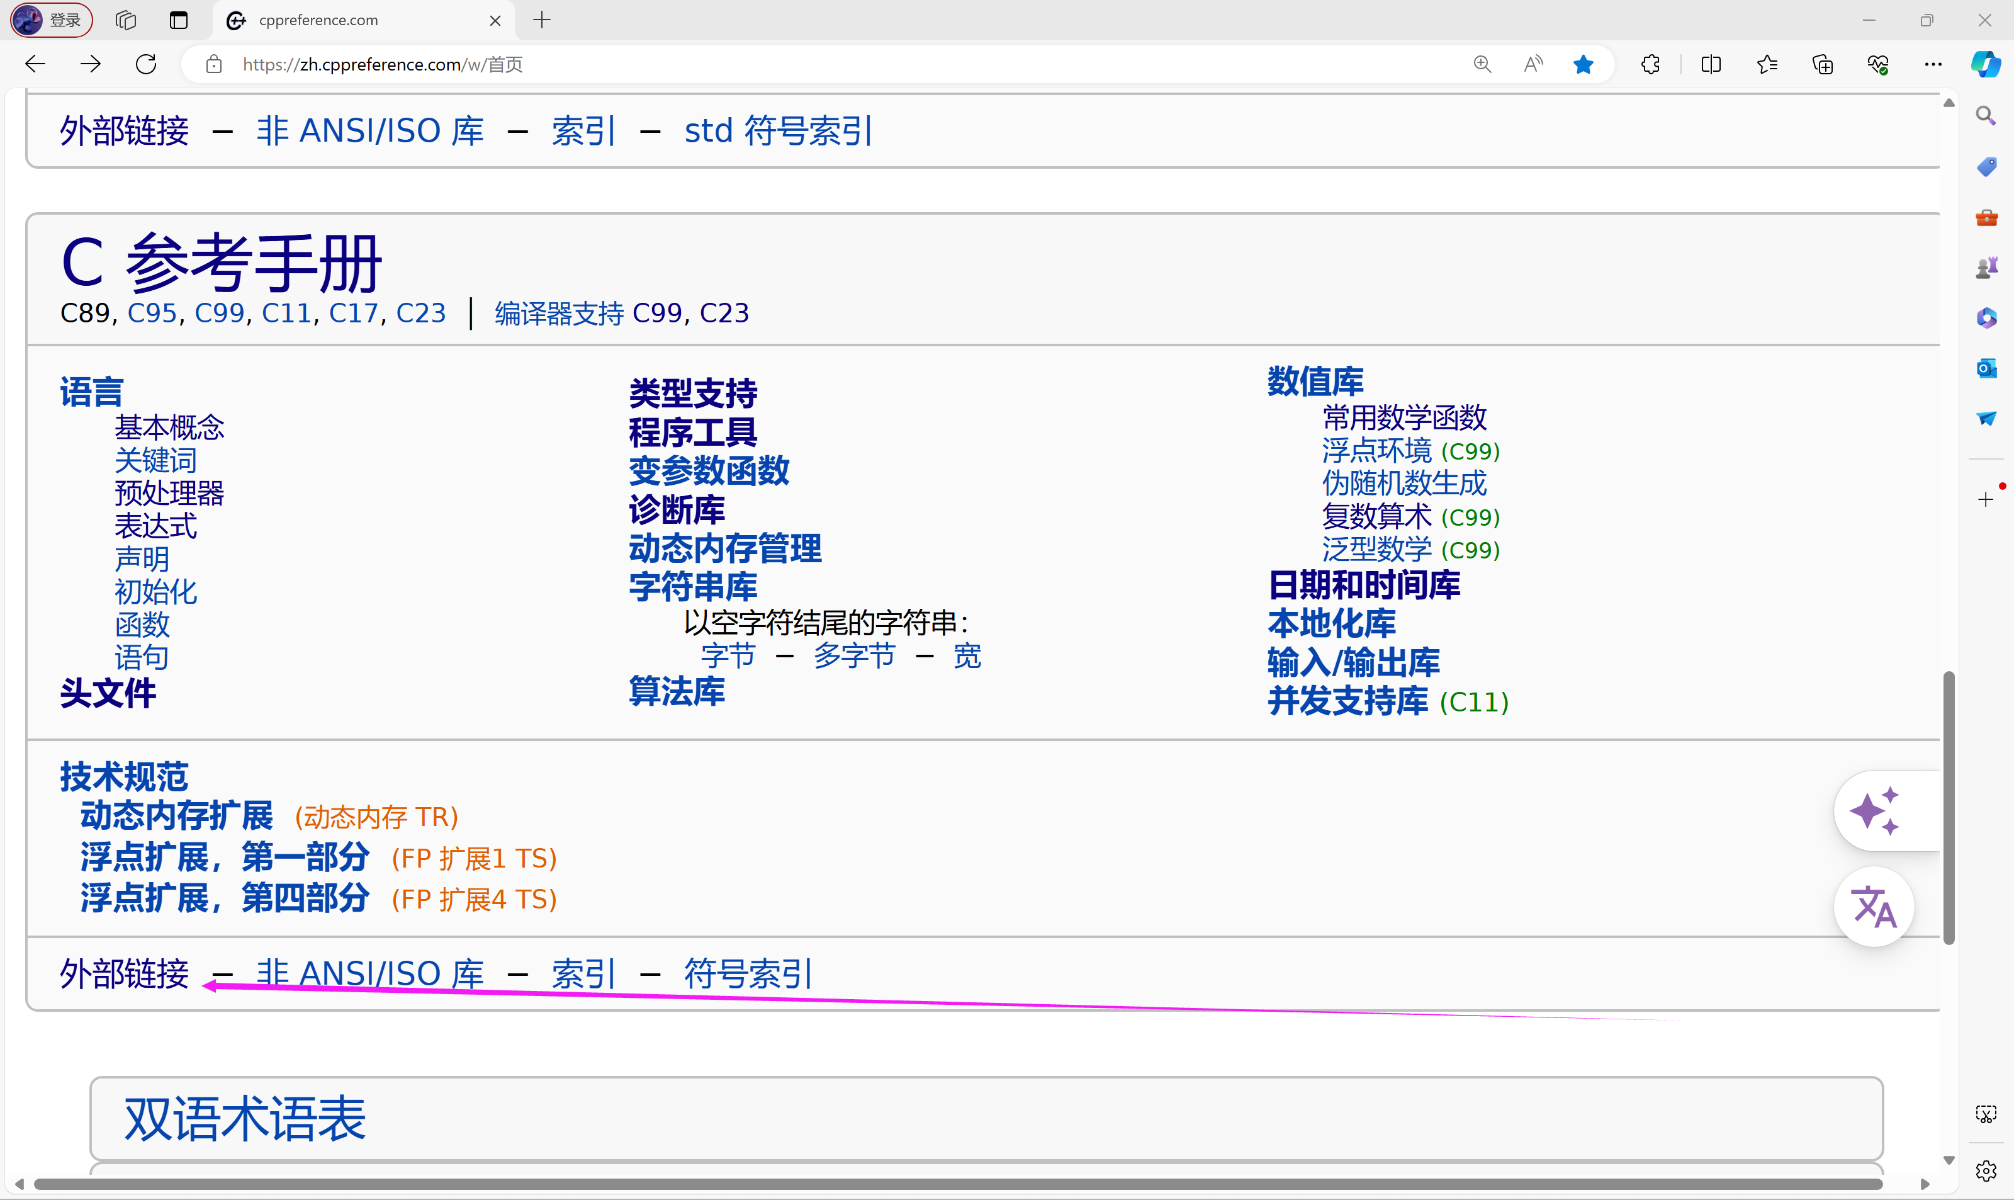2014x1200 pixels.
Task: Activate the floating translate page button
Action: click(x=1875, y=905)
